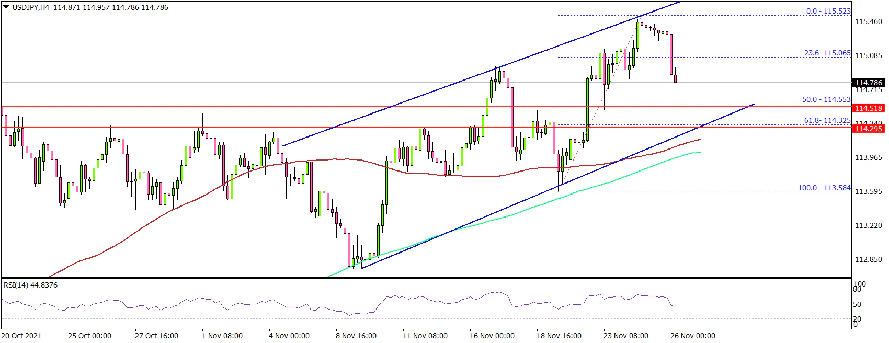This screenshot has height=343, width=889.
Task: Select the right end of the green moving average
Action: pos(699,152)
